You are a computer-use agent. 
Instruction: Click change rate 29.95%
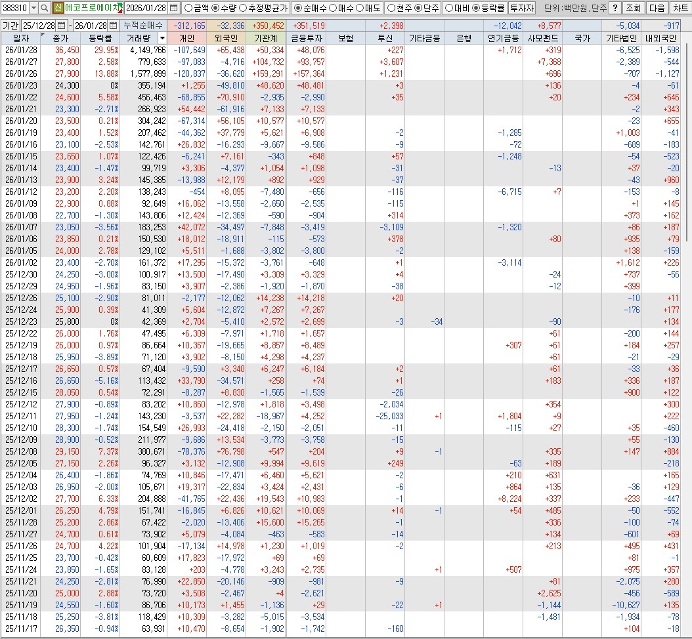[106, 51]
